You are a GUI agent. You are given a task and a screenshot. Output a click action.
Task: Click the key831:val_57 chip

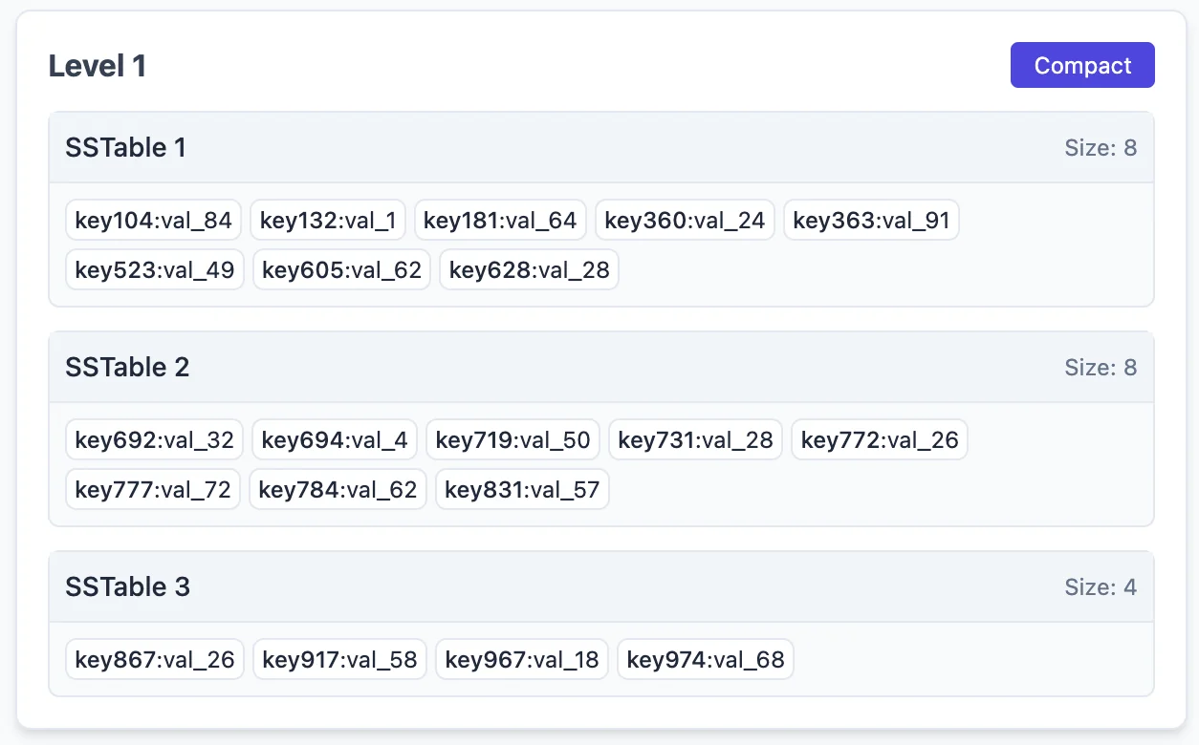click(x=522, y=490)
